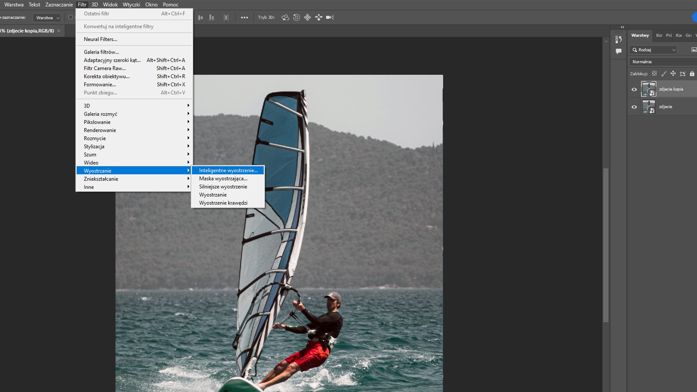Toggle the auto-select checkbox

click(70, 17)
